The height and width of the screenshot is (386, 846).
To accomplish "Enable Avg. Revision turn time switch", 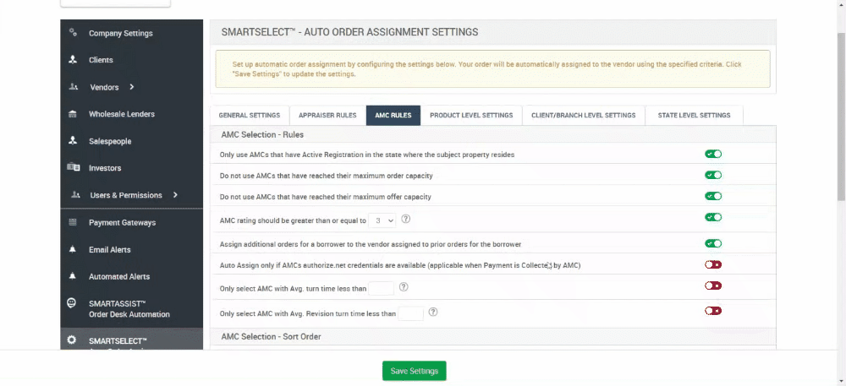I will [712, 311].
